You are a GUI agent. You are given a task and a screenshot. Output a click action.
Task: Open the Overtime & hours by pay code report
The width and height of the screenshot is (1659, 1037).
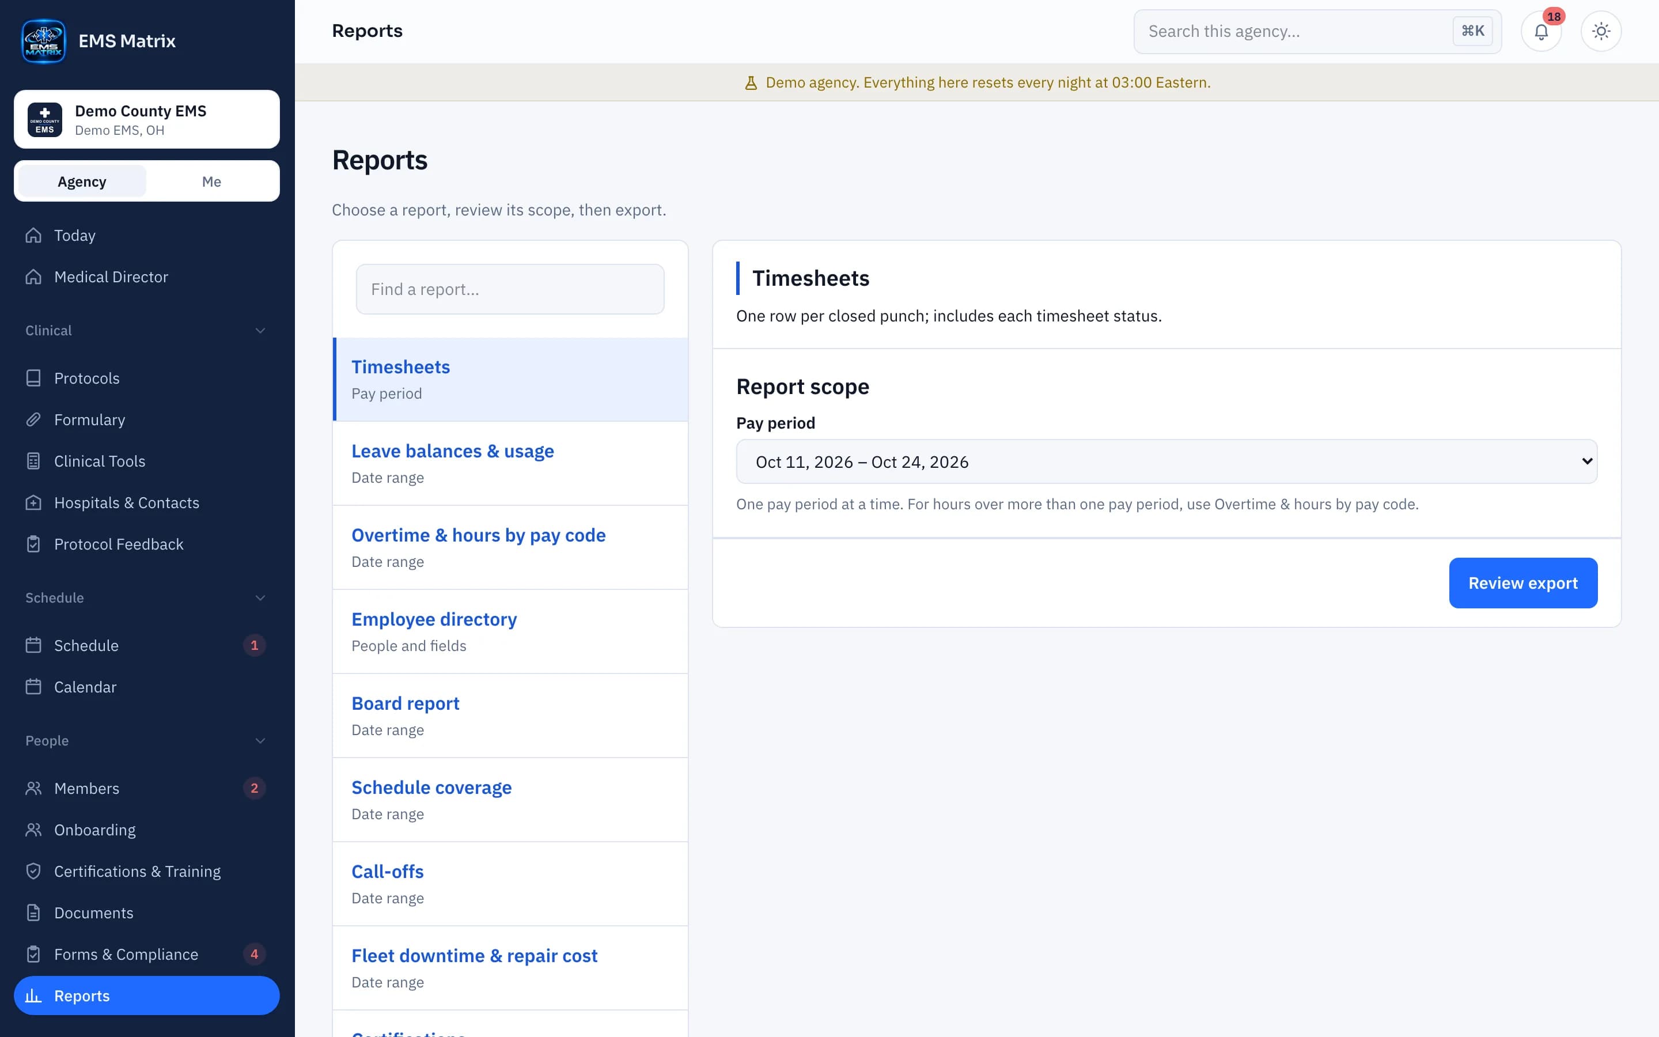click(x=511, y=547)
